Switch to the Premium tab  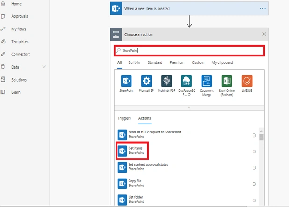click(x=177, y=62)
